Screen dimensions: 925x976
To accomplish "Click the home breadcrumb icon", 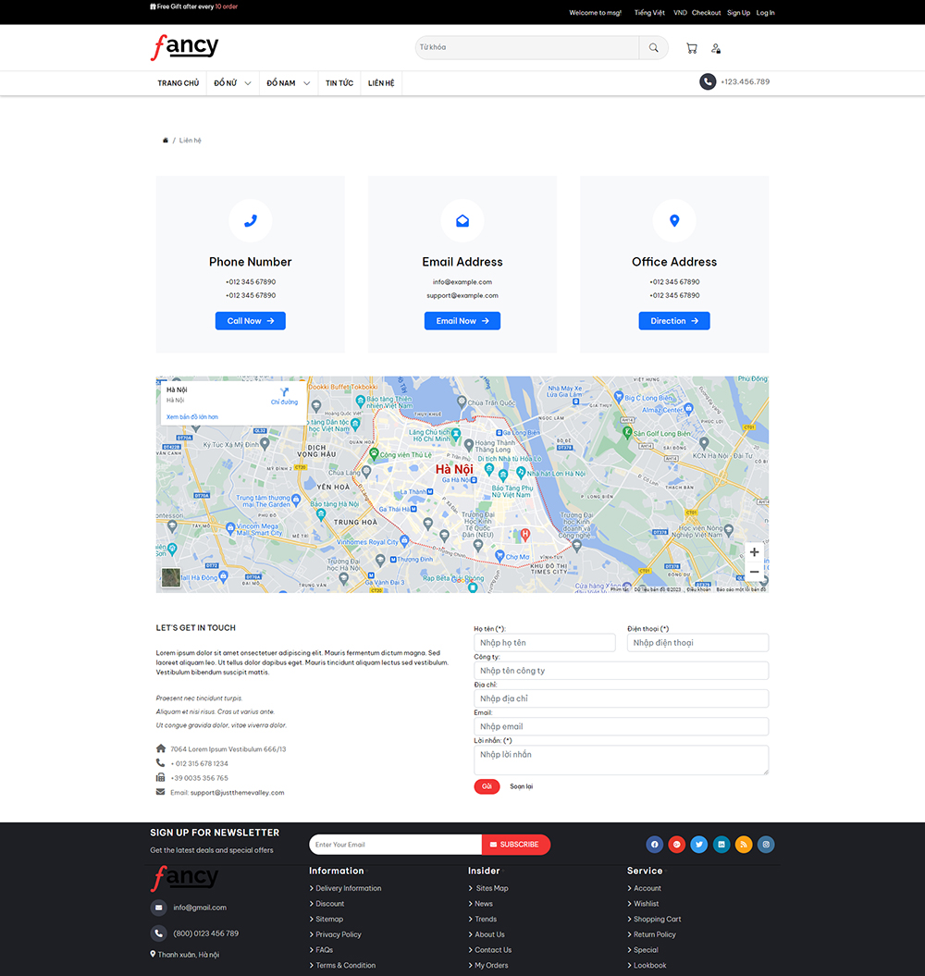I will coord(166,141).
